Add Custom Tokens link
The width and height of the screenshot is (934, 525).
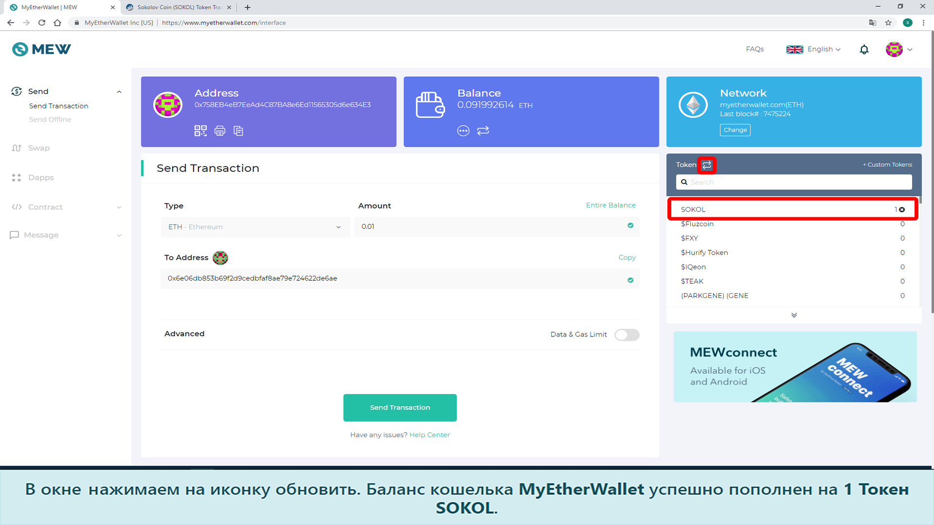[x=887, y=165]
